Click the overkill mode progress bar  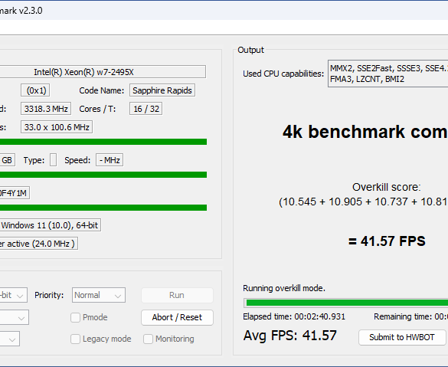tap(345, 303)
